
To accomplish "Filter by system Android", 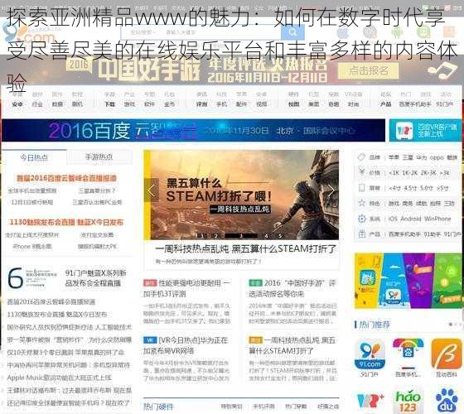I will tap(411, 219).
